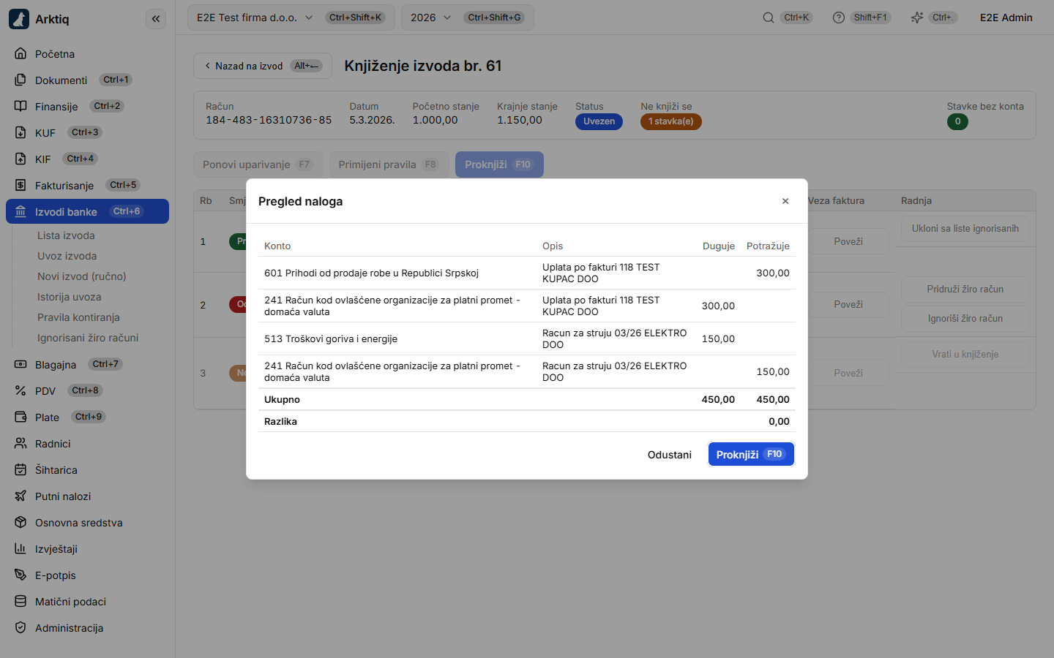Click the Arktiq logo icon
Image resolution: width=1054 pixels, height=658 pixels.
(x=19, y=19)
